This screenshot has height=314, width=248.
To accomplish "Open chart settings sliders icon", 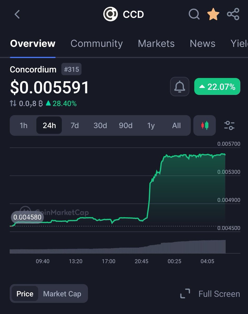I will (229, 125).
